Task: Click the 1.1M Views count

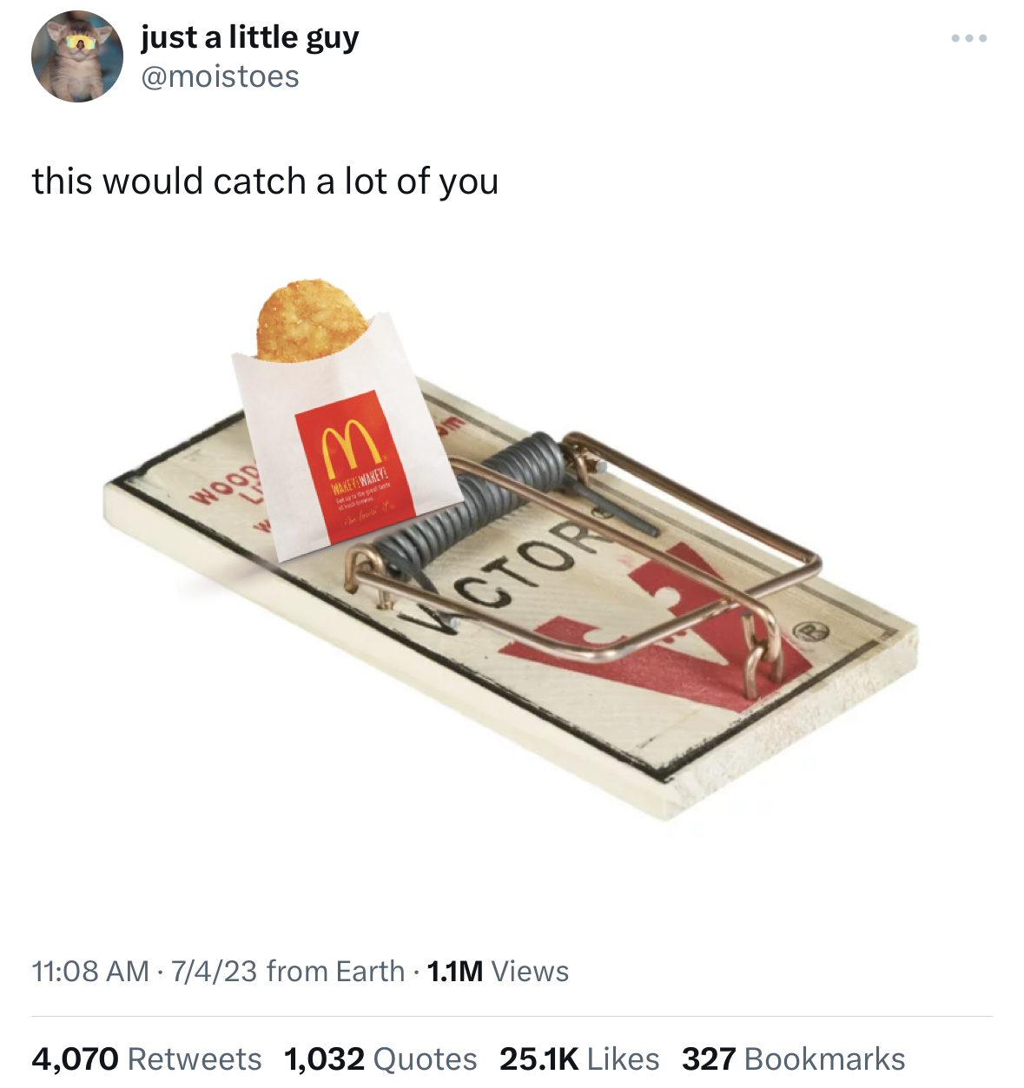Action: (x=498, y=971)
